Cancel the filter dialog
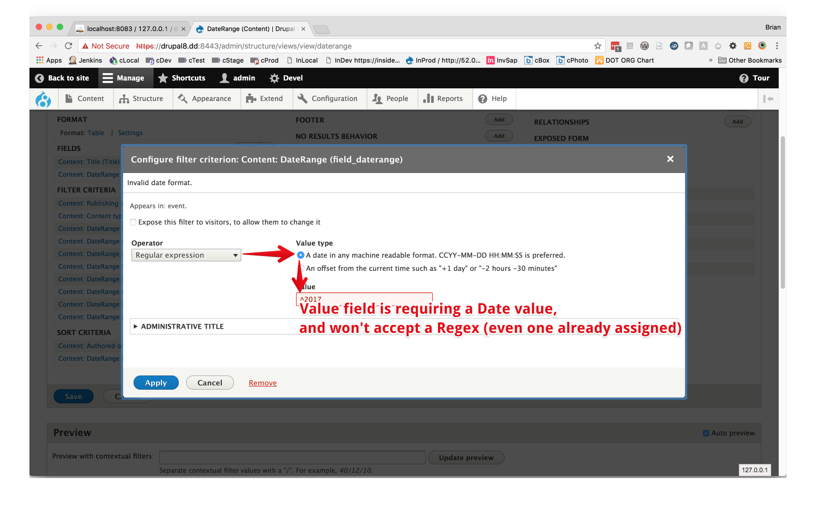This screenshot has width=816, height=518. (210, 383)
